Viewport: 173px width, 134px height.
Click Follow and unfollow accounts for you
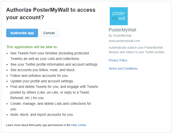[x=39, y=76]
